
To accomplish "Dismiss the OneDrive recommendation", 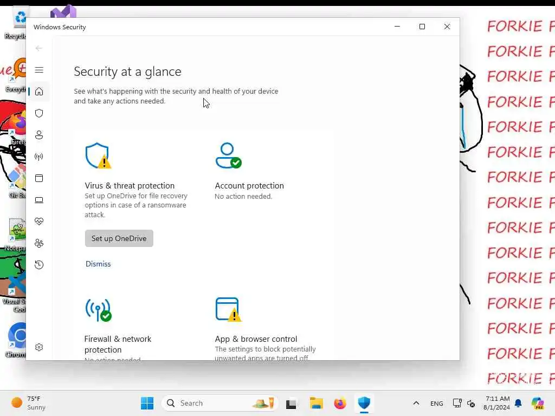I will (x=98, y=264).
